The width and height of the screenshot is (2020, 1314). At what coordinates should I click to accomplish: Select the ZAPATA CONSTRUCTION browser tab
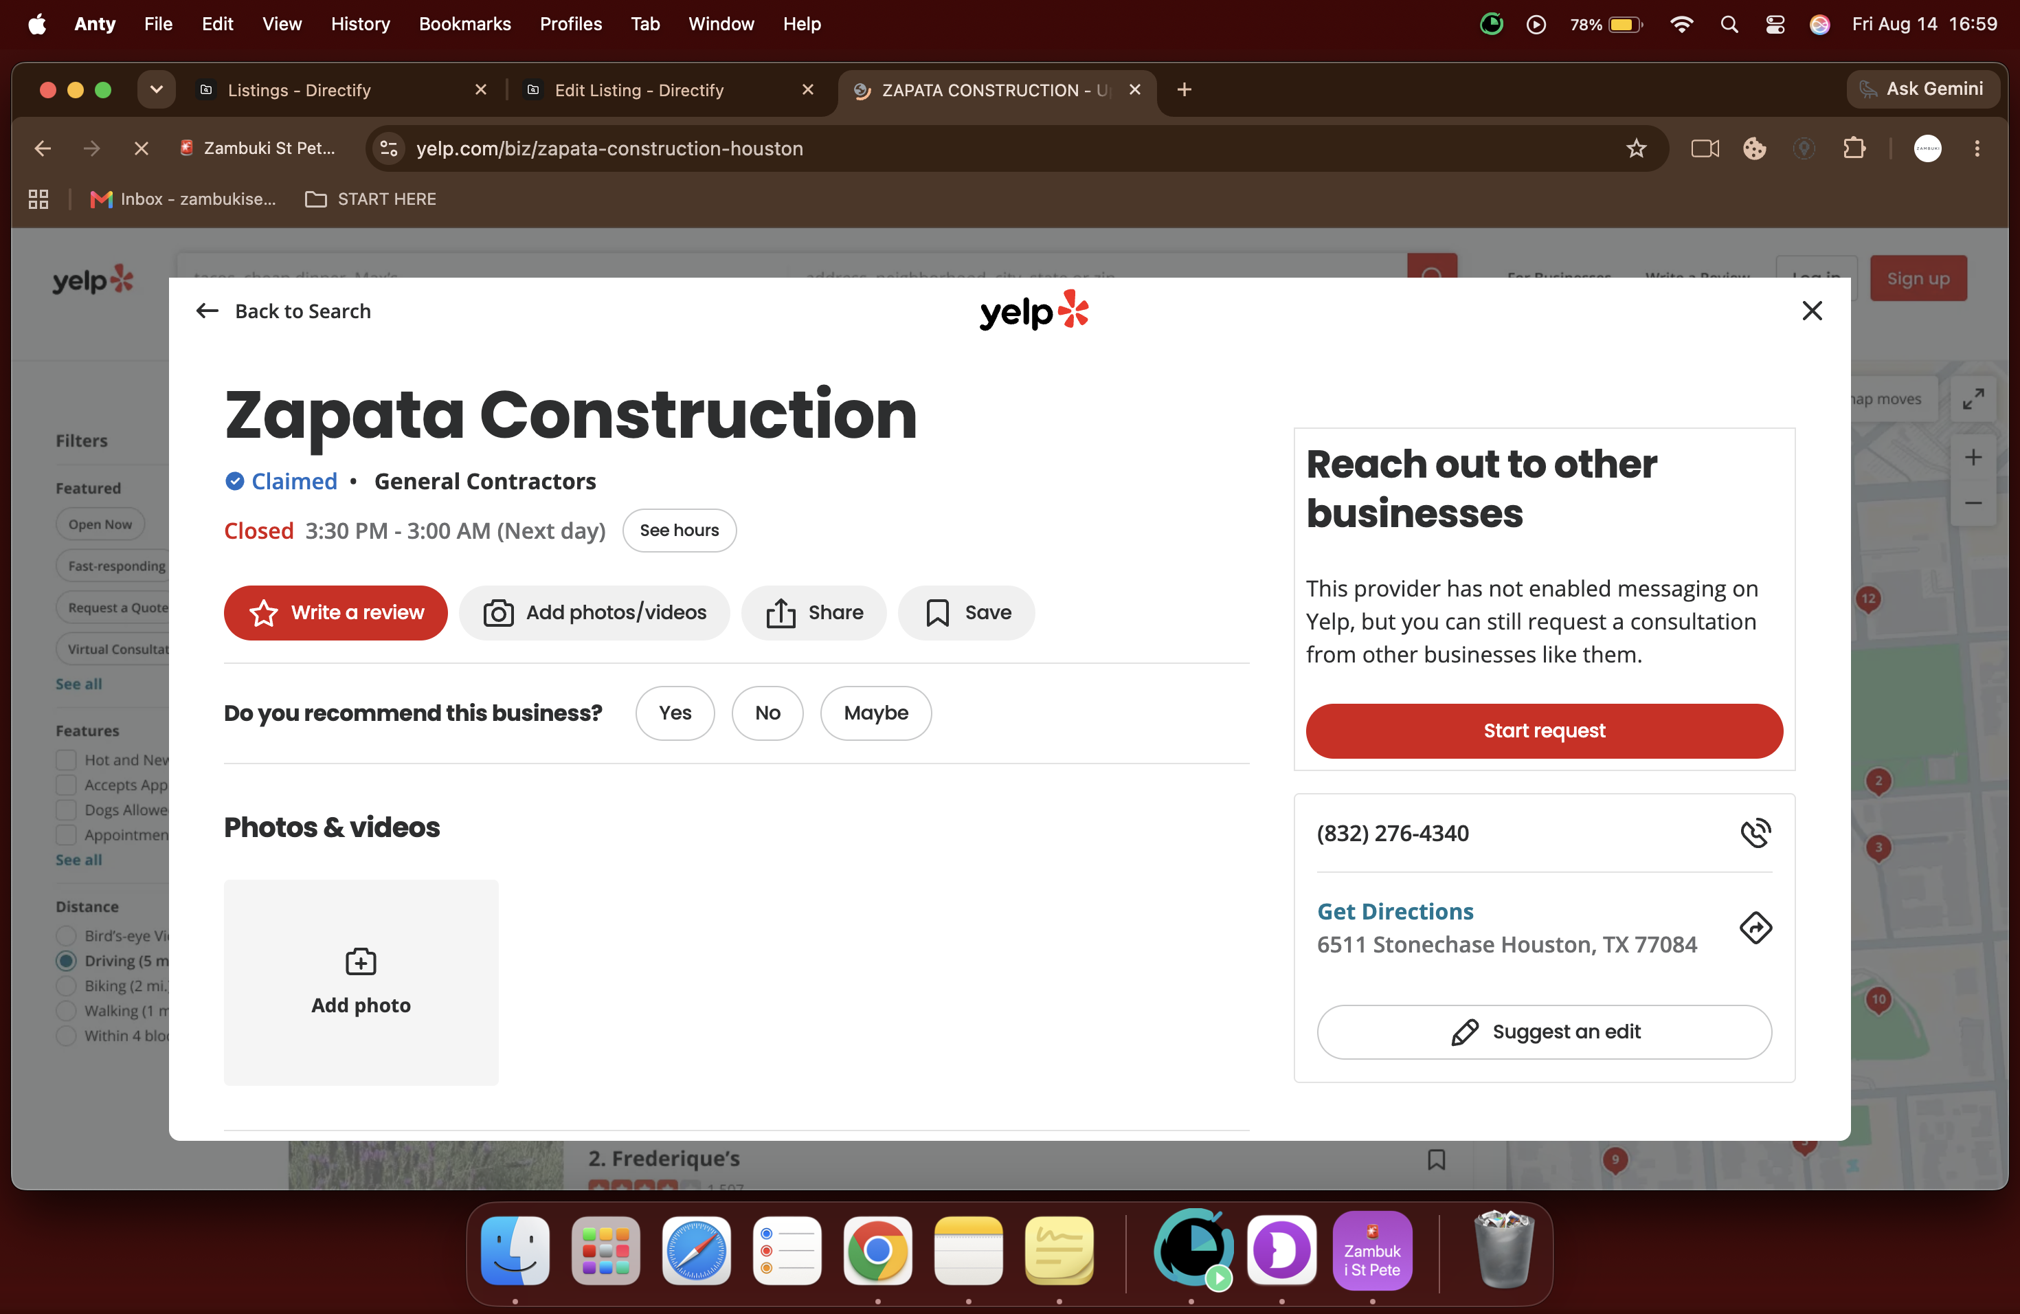point(996,90)
